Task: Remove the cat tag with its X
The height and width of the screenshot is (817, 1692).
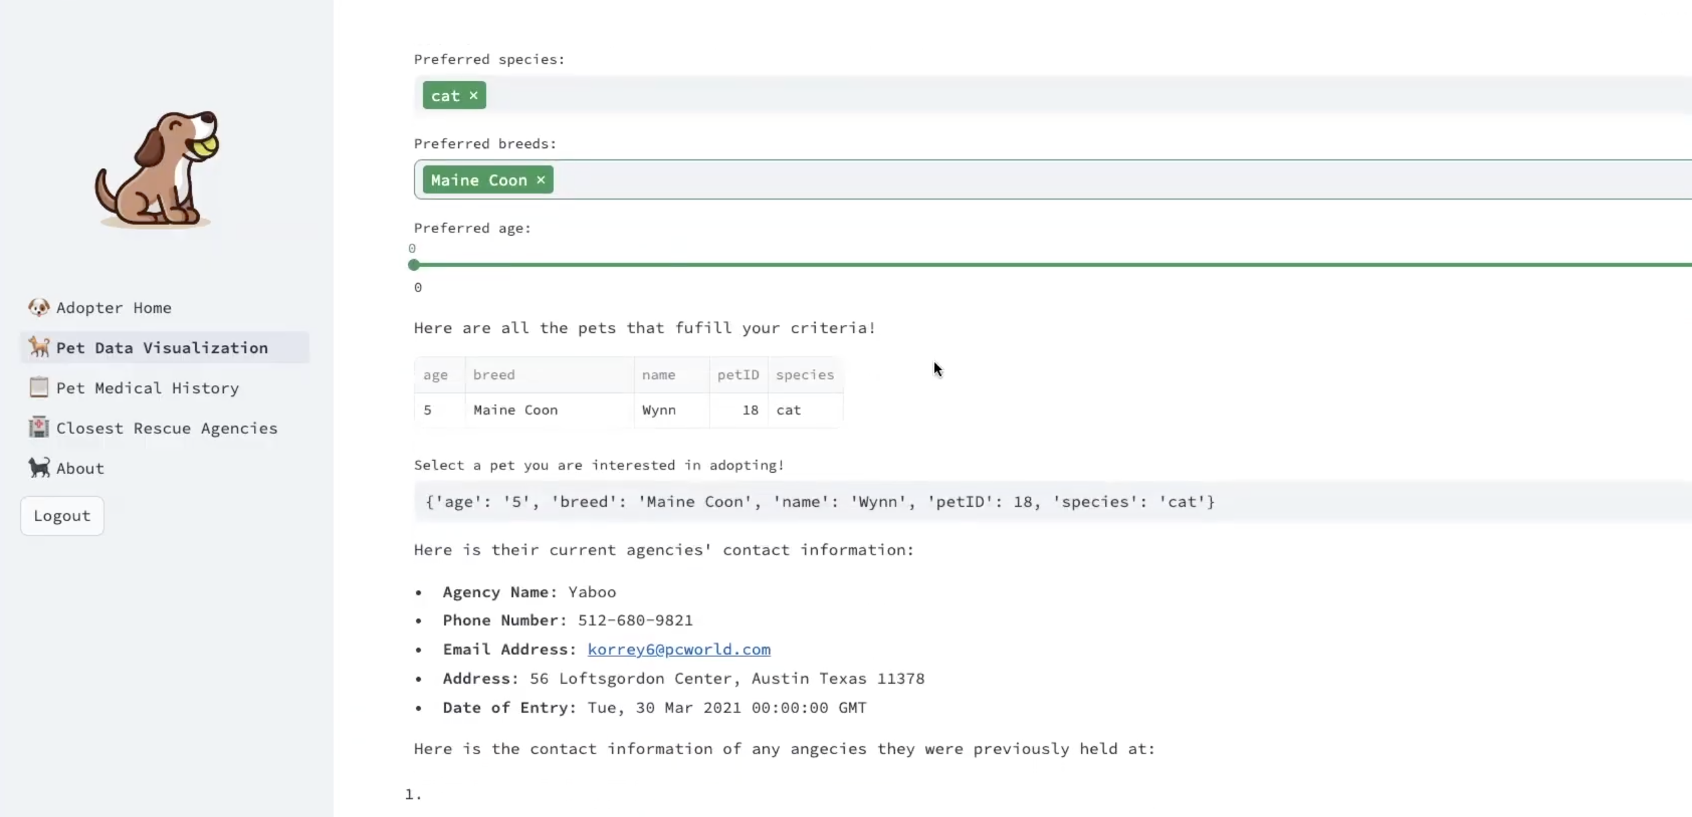Action: 474,96
